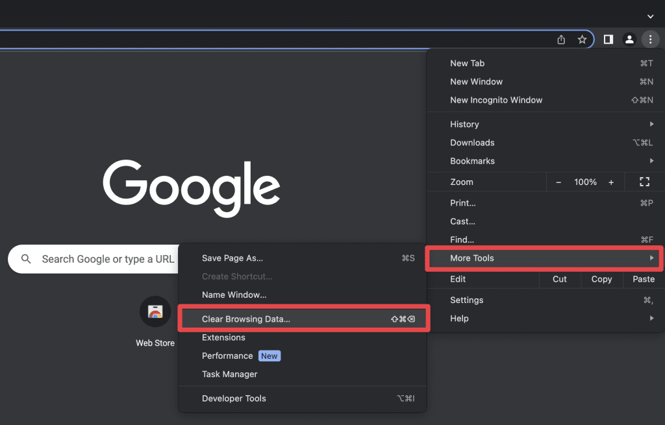
Task: Open the profile avatar menu
Action: (629, 40)
